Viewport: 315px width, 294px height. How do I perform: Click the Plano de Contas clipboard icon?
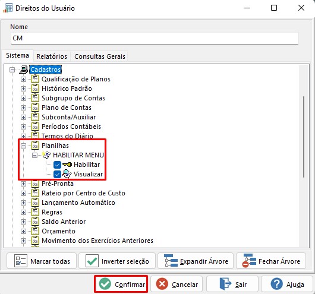pyautogui.click(x=35, y=108)
